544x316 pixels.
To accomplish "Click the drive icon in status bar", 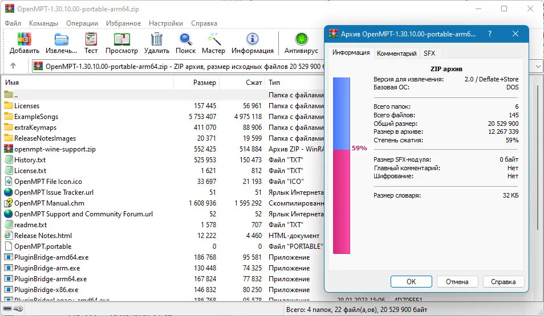I will [7, 309].
